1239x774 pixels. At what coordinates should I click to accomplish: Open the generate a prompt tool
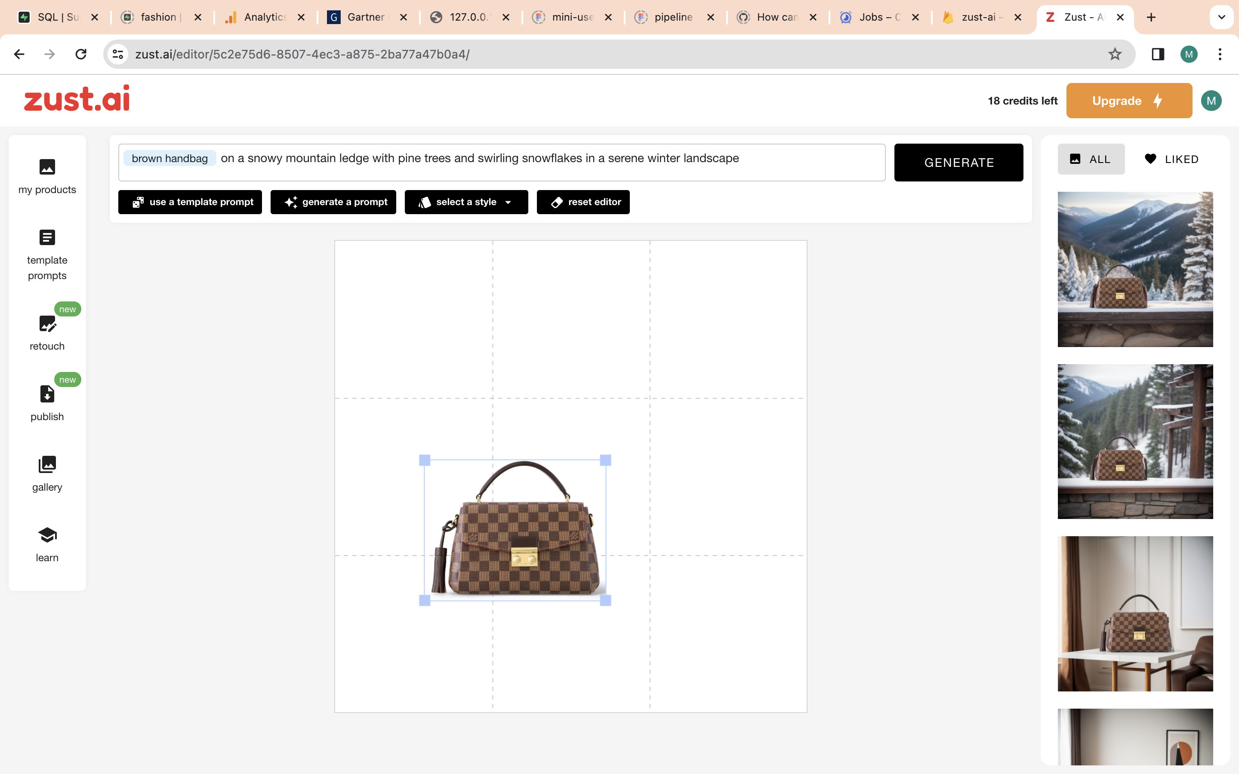coord(333,202)
